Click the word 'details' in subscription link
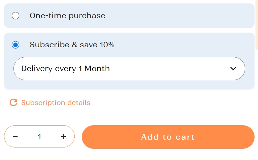258x160 pixels. click(x=79, y=102)
